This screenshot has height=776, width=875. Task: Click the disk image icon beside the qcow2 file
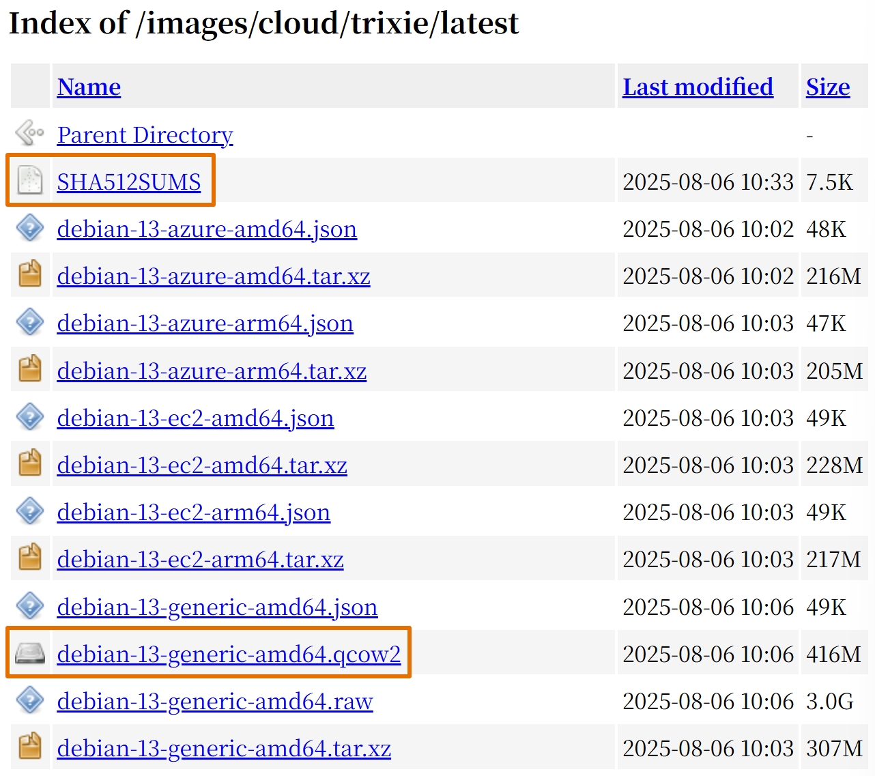tap(29, 653)
